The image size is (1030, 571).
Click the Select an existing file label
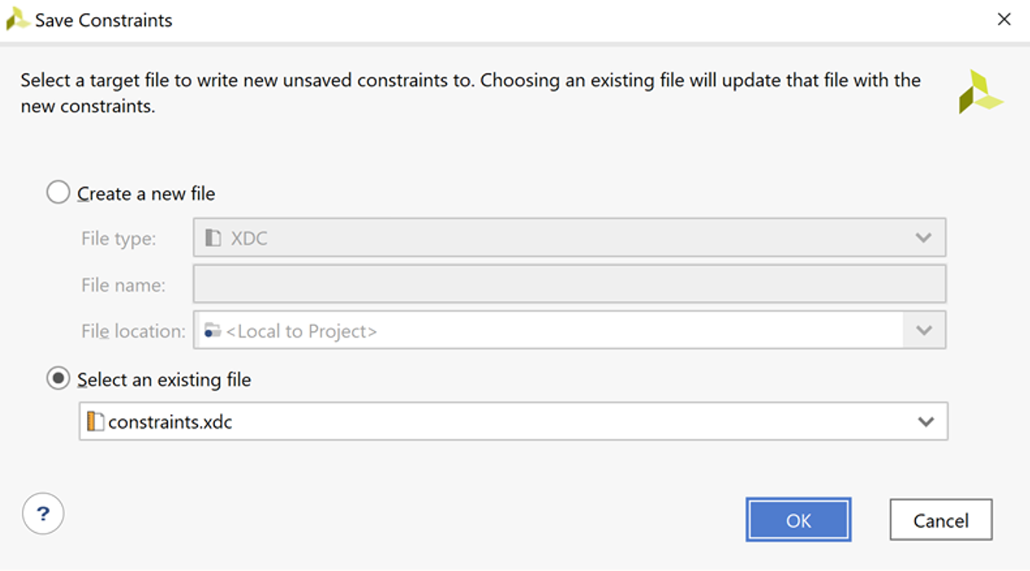click(x=164, y=380)
